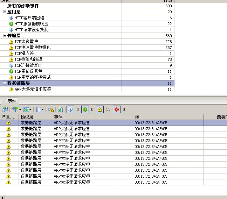Viewport: 227px width, 199px height.
Task: Click the count 237 for TCP快速重传数据包
Action: pyautogui.click(x=168, y=48)
